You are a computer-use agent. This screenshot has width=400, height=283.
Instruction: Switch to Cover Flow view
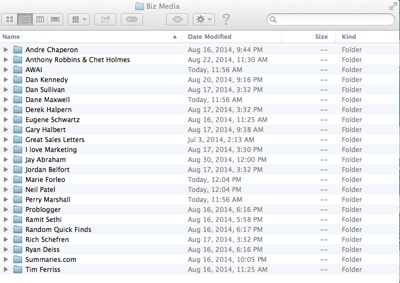tap(55, 19)
